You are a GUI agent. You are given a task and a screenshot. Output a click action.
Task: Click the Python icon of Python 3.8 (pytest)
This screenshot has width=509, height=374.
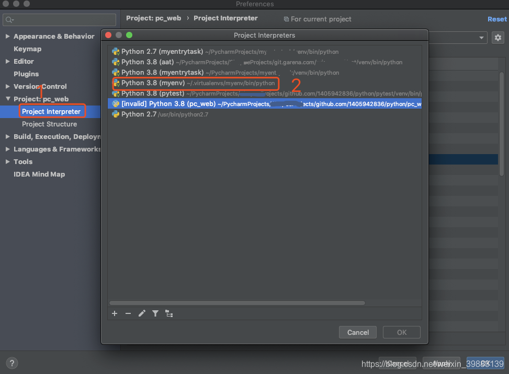coord(116,93)
